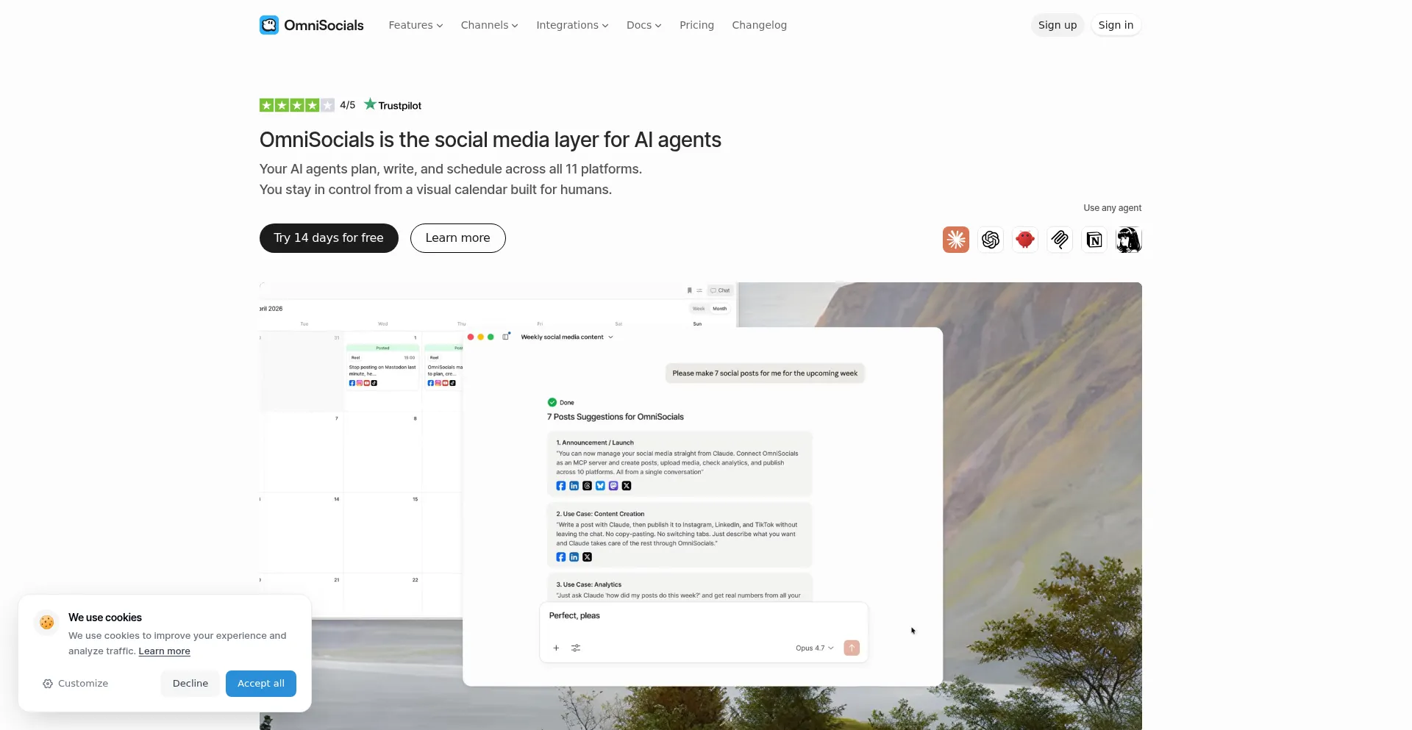Open the Integrations dropdown
Image resolution: width=1412 pixels, height=730 pixels.
click(x=572, y=25)
